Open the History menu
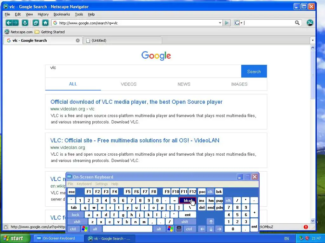Viewport: 325px width, 243px height. click(x=43, y=14)
